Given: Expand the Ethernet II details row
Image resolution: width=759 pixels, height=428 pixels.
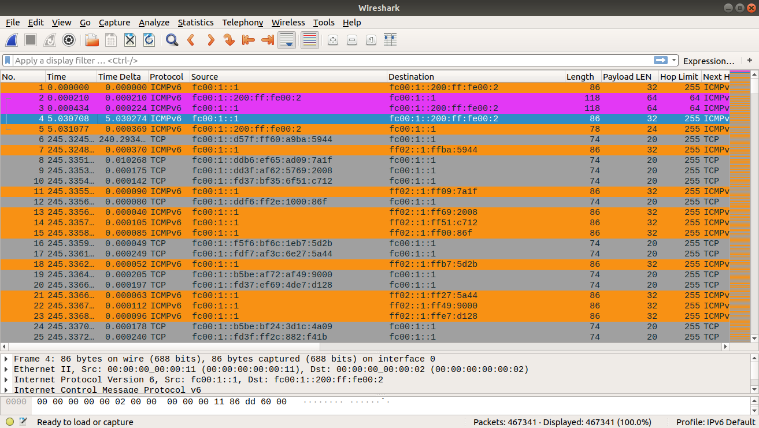Looking at the screenshot, I should pos(6,370).
